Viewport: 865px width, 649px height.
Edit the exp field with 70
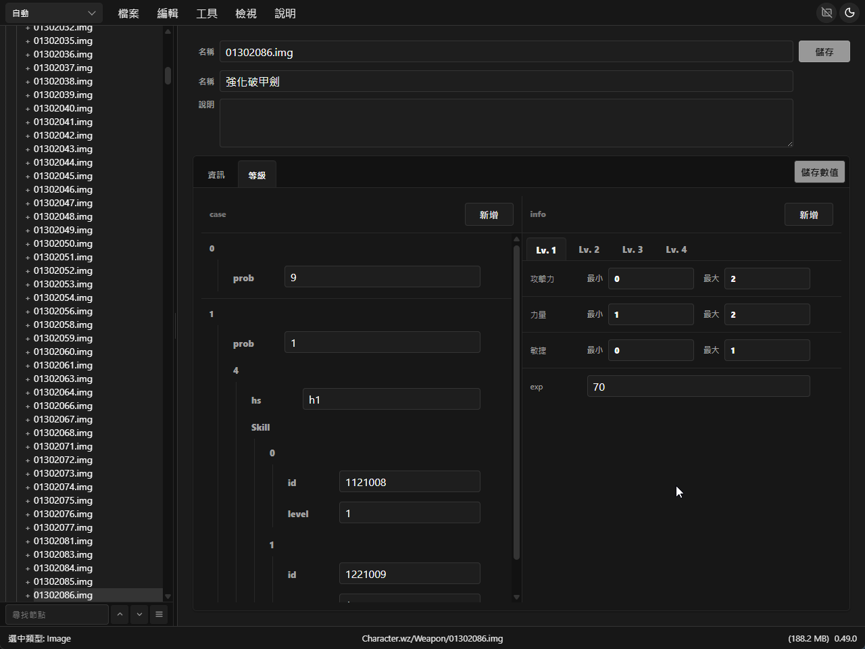(x=698, y=387)
